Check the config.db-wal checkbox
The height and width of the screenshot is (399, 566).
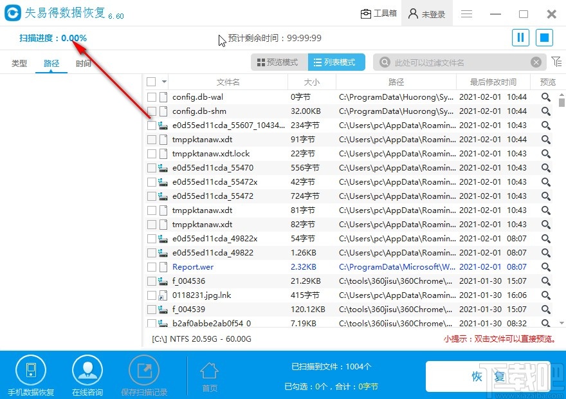[152, 97]
